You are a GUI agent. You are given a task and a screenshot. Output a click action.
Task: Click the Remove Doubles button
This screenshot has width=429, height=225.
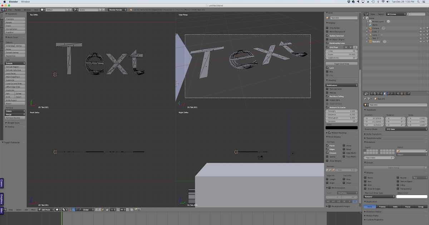(x=15, y=117)
